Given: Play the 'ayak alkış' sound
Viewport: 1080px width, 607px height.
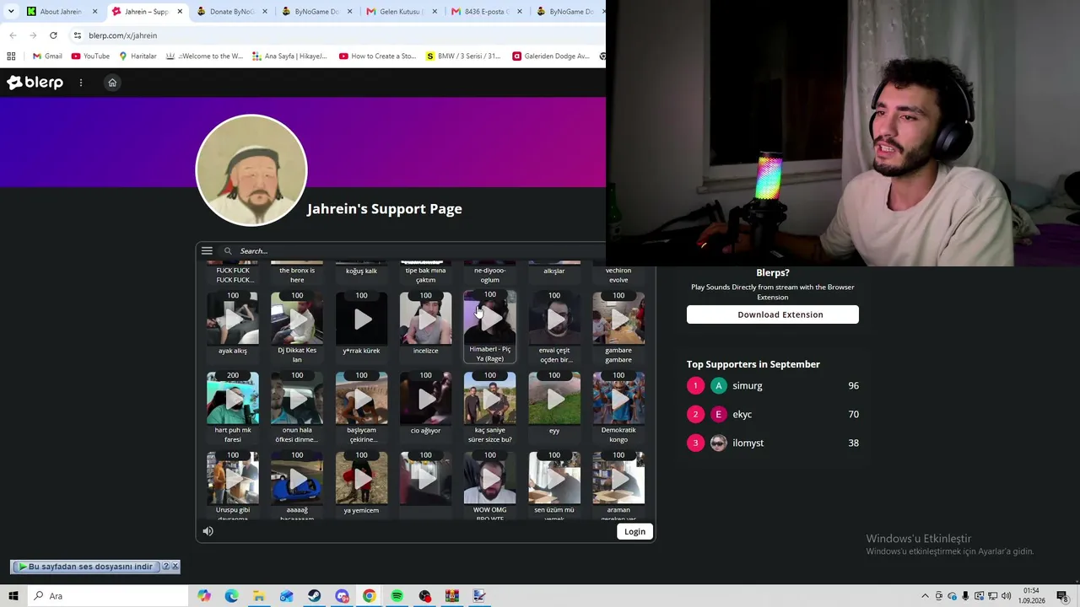Looking at the screenshot, I should [233, 320].
